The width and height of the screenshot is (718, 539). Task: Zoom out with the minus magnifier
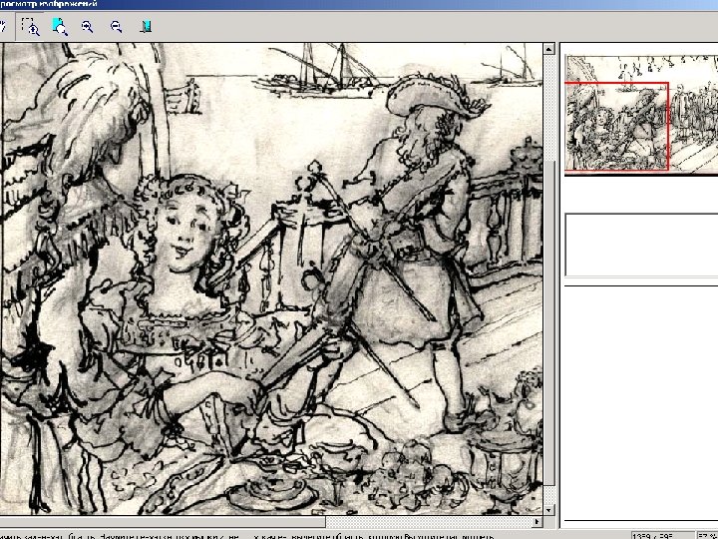pyautogui.click(x=117, y=27)
